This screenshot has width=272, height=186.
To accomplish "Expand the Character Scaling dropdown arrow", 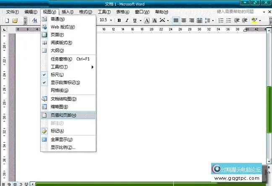I will [168, 21].
